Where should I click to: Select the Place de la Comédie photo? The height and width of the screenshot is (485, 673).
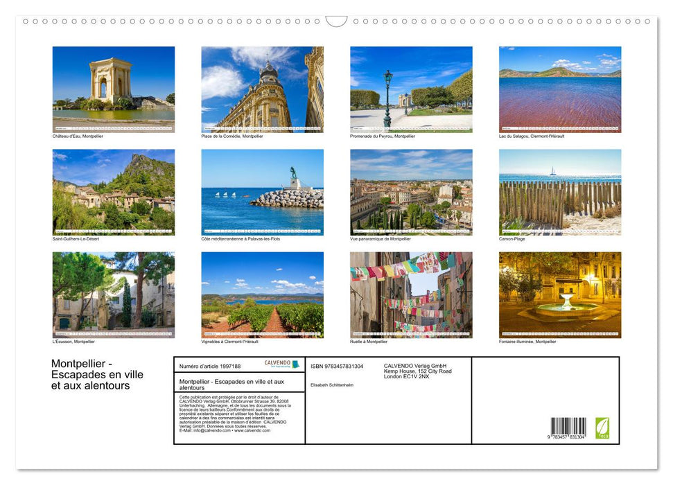[262, 88]
